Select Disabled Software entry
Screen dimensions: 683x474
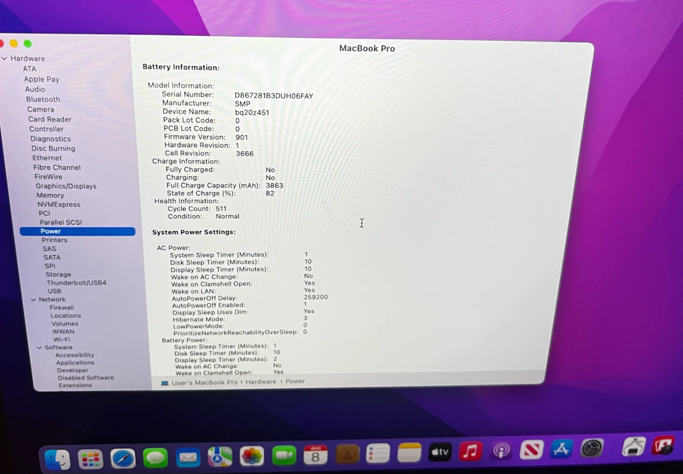pyautogui.click(x=86, y=378)
